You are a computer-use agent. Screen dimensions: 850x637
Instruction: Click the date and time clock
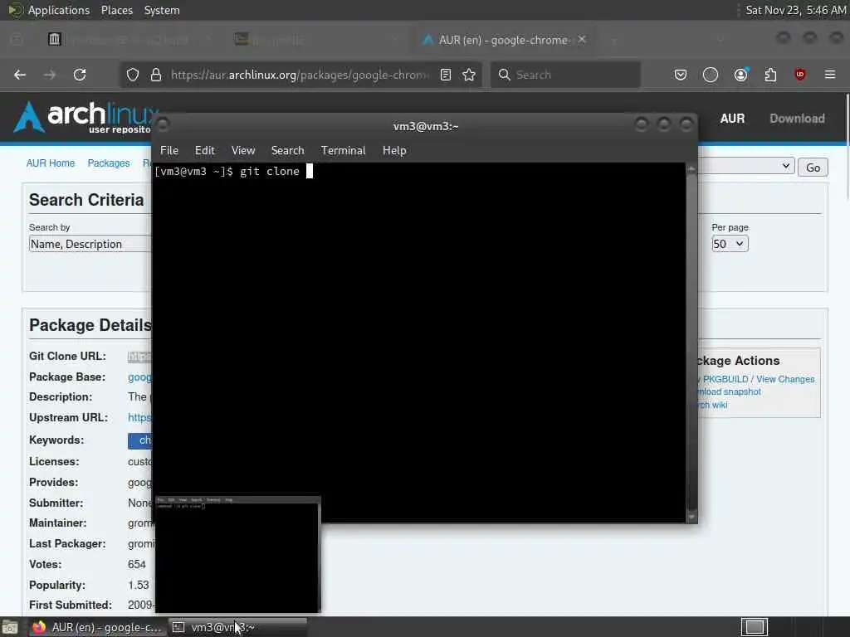pos(795,10)
